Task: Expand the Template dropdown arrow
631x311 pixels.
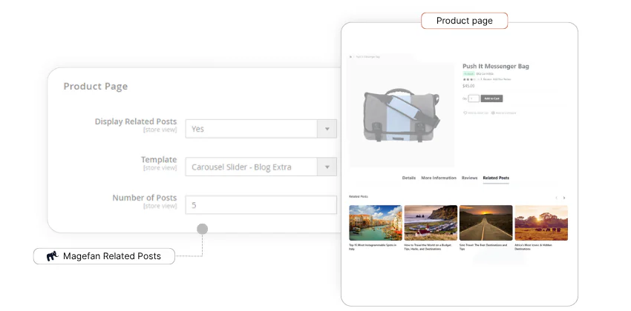Action: 327,167
